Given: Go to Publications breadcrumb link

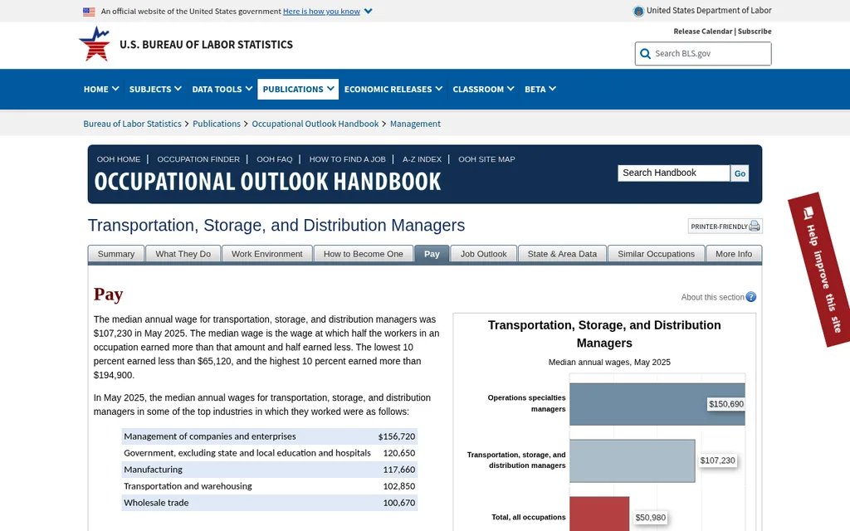Looking at the screenshot, I should 217,124.
